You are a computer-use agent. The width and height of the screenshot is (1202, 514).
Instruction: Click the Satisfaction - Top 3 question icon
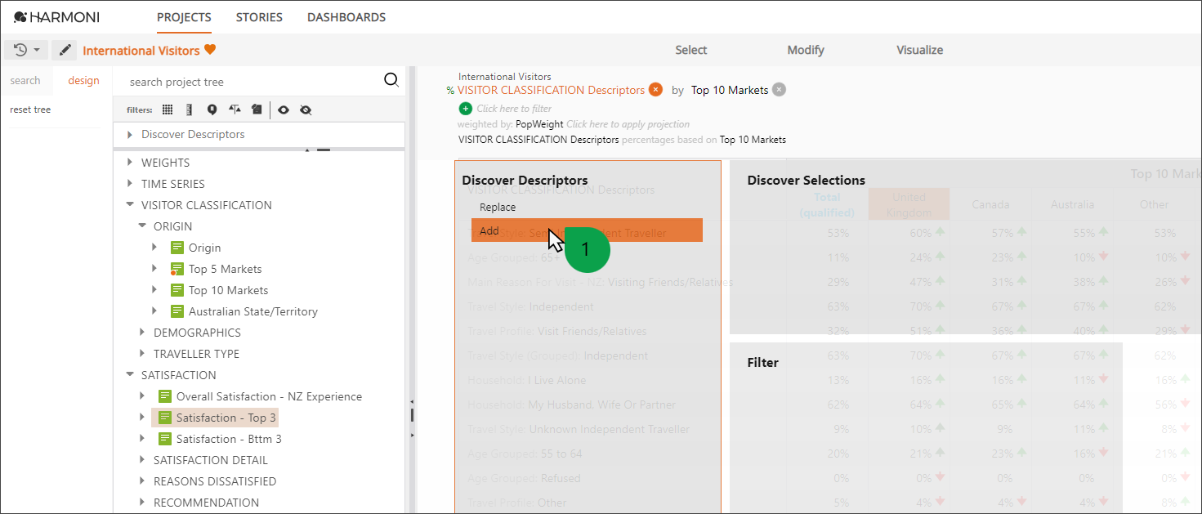165,418
